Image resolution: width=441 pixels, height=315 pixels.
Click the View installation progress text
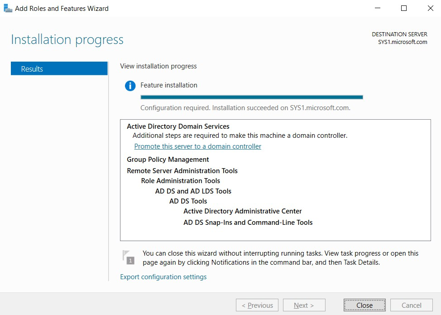pyautogui.click(x=158, y=66)
